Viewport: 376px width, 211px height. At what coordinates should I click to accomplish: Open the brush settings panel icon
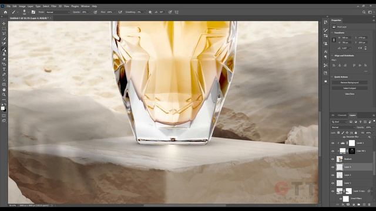[x=33, y=12]
